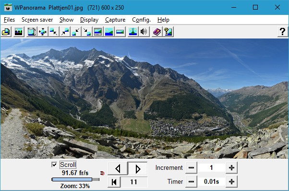
Task: Click the narrow panorama strip icon
Action: pos(120,32)
